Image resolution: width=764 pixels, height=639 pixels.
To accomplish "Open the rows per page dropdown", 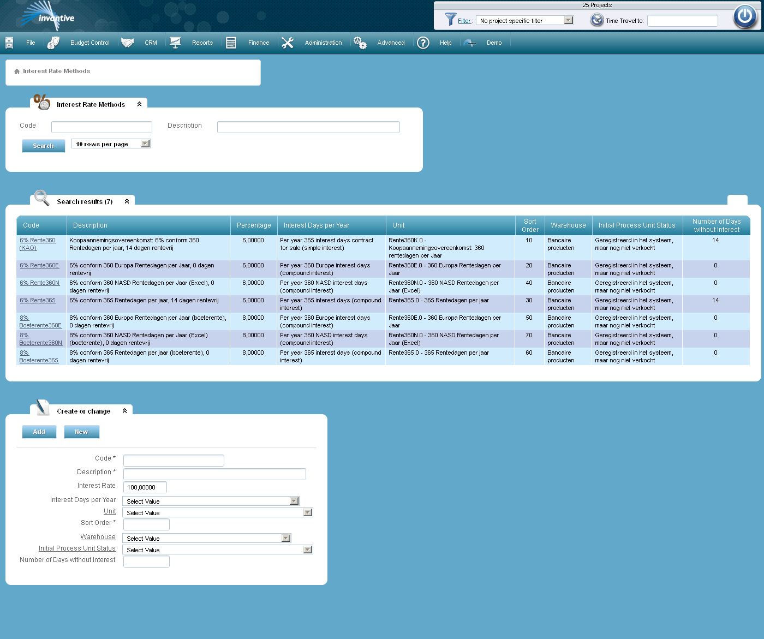I will 111,144.
